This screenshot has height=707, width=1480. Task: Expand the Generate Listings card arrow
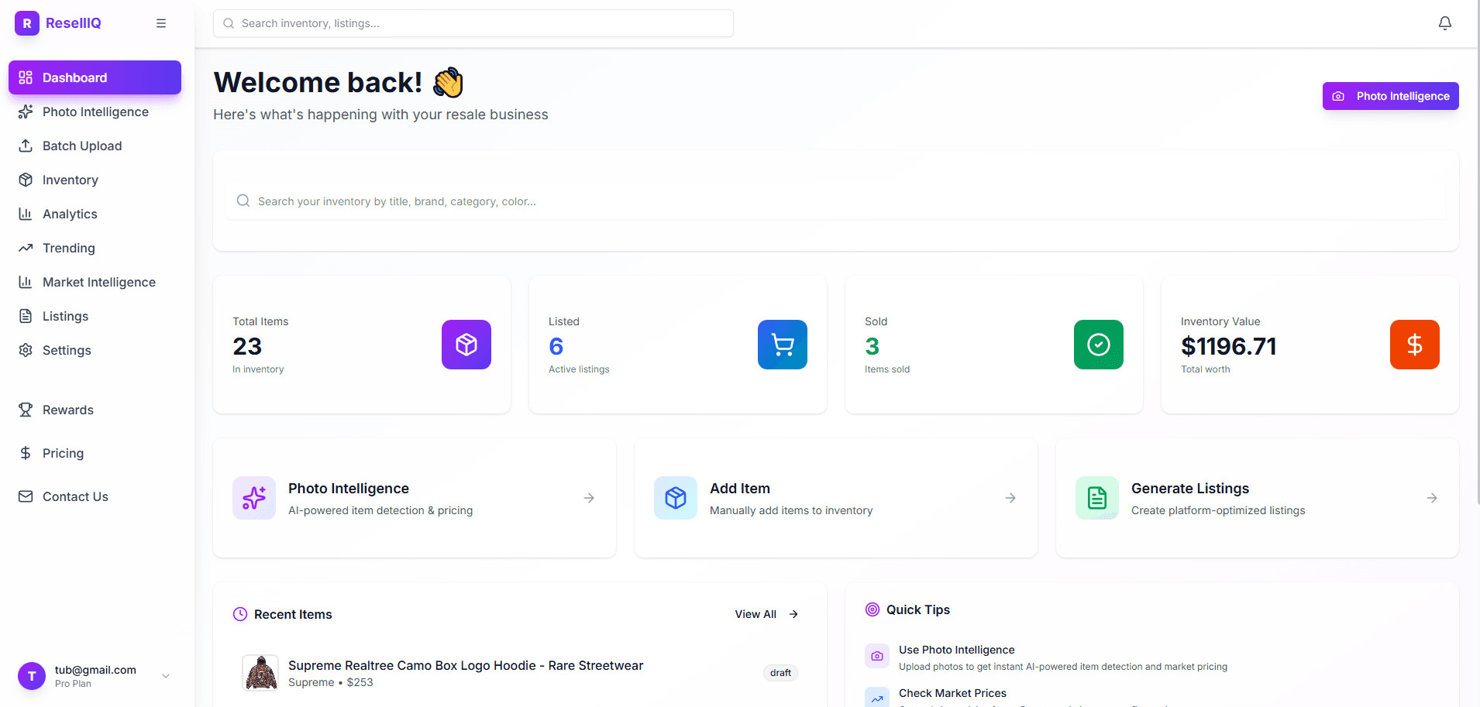(1430, 498)
